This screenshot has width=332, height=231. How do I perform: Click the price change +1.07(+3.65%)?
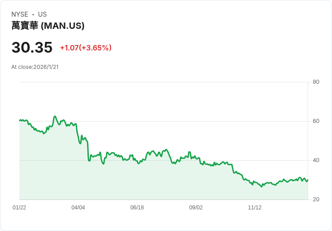coord(86,48)
